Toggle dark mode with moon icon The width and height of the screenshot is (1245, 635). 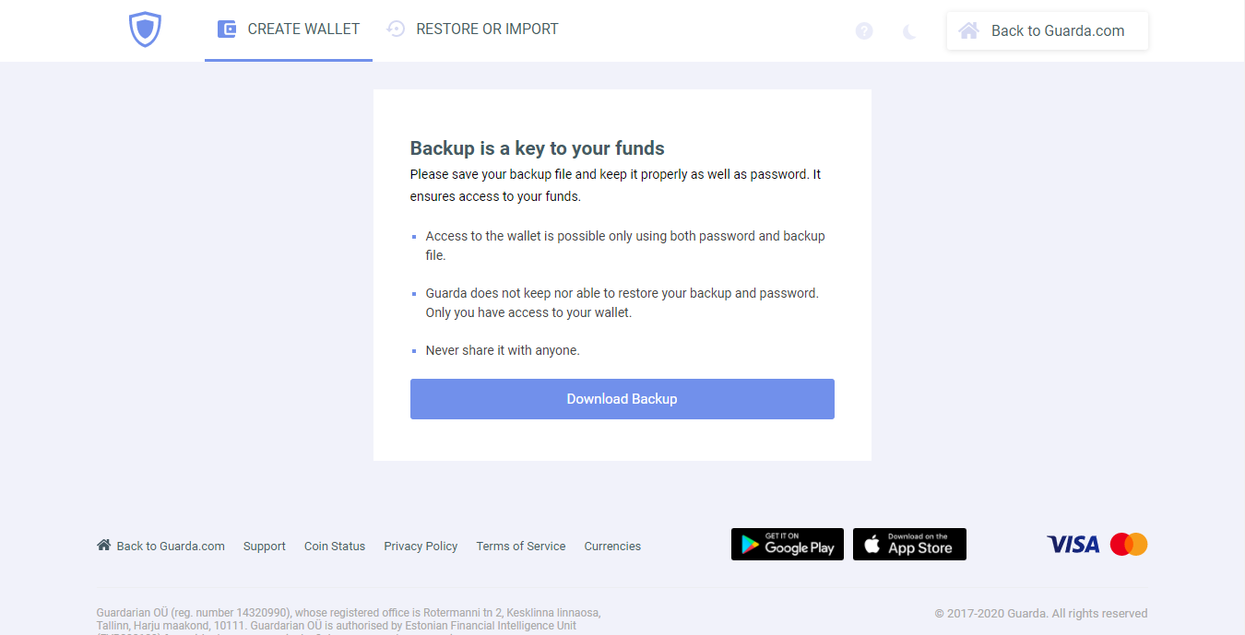click(909, 31)
